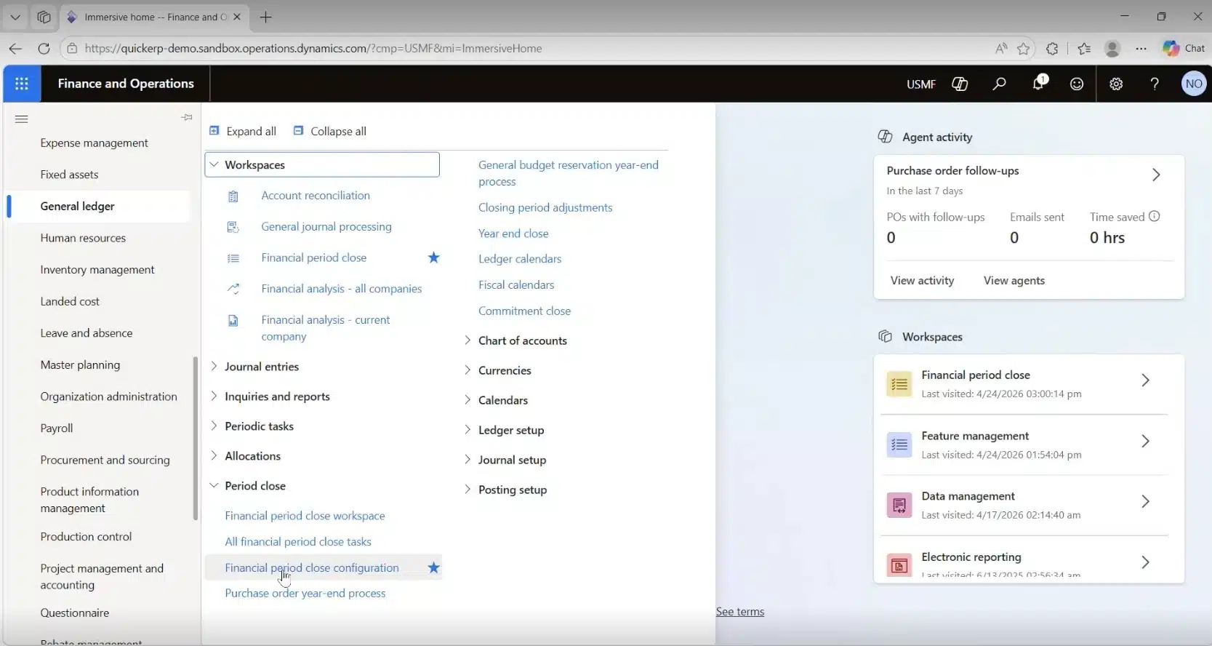Open the feedback smiley icon
Screen dimensions: 1212x646
(x=1077, y=84)
